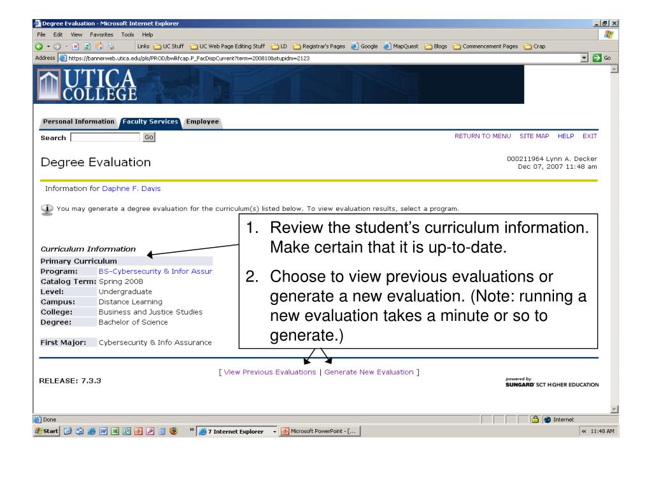This screenshot has width=652, height=489.
Task: Launch PowerPoint quick launch icon
Action: [138, 431]
